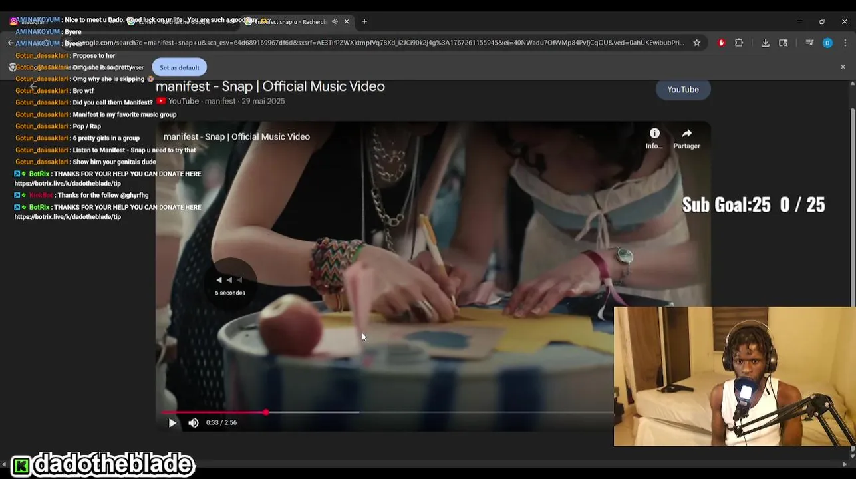Play the manifest Snap music video

click(172, 423)
